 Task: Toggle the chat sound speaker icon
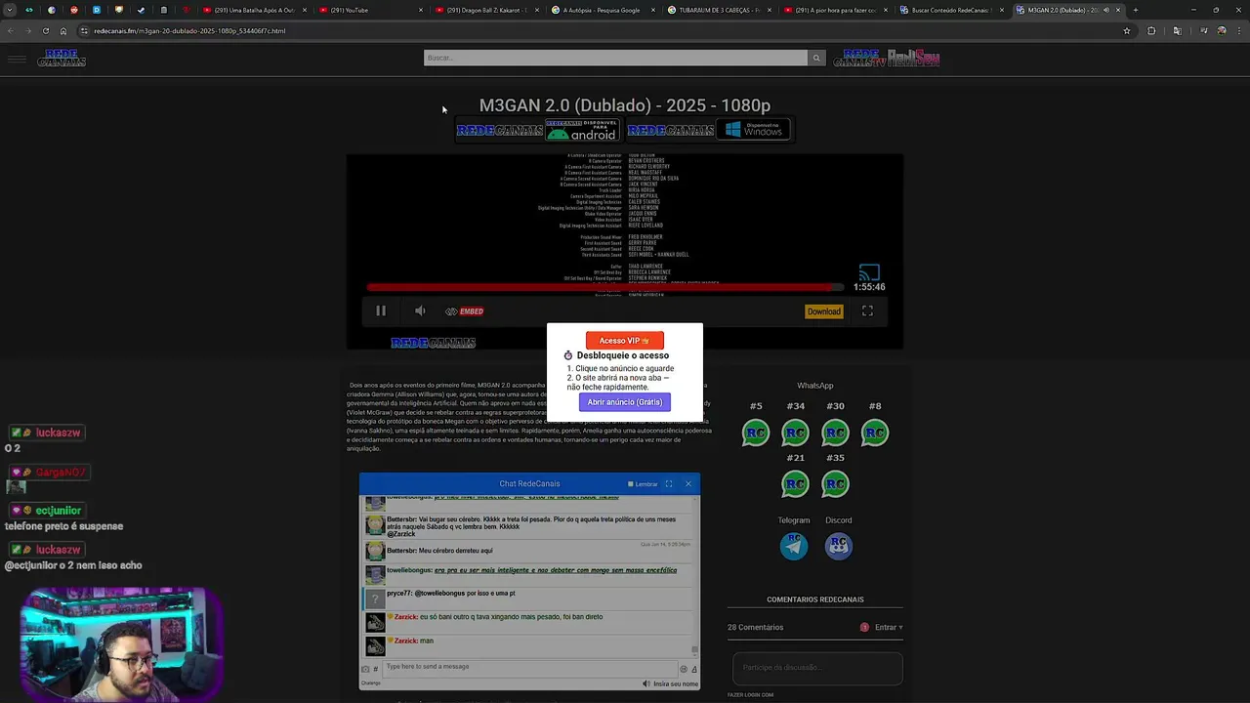[646, 683]
